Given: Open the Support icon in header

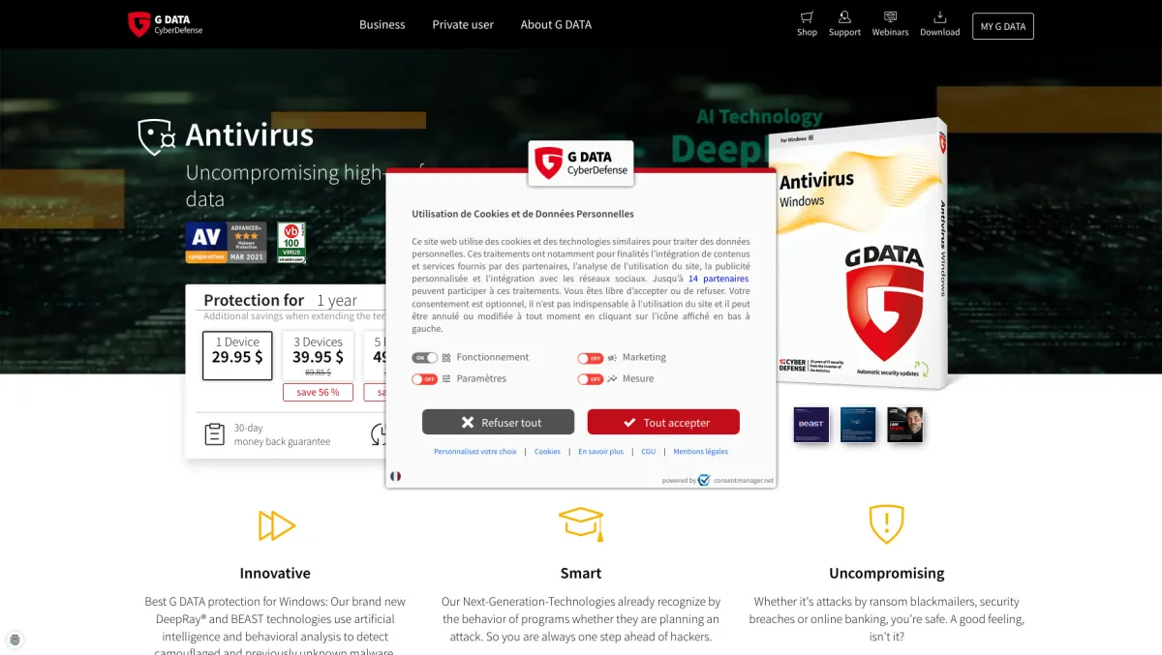Looking at the screenshot, I should [x=844, y=16].
